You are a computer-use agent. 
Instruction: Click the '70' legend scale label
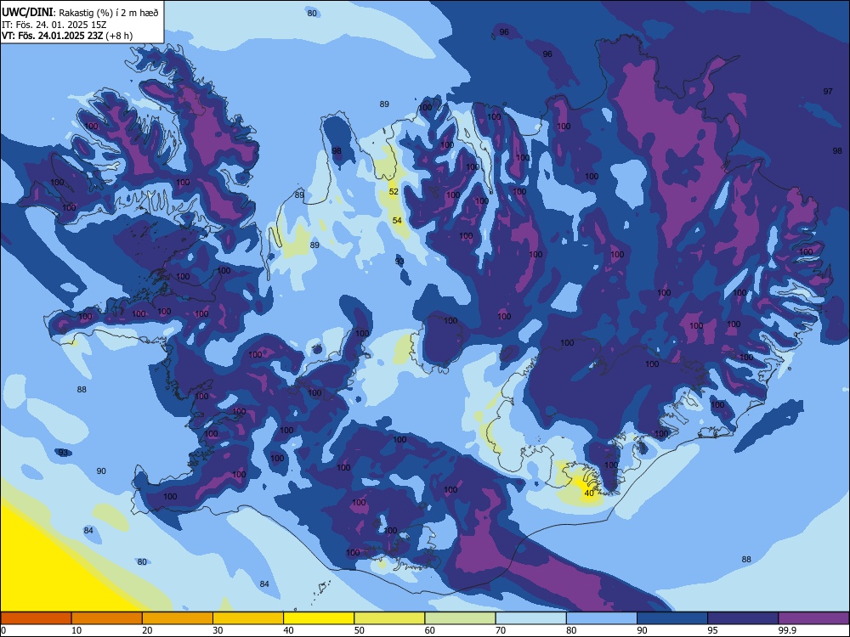(x=501, y=630)
